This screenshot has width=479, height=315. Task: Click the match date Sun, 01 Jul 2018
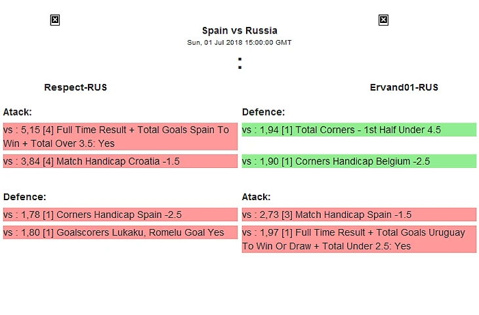click(239, 43)
